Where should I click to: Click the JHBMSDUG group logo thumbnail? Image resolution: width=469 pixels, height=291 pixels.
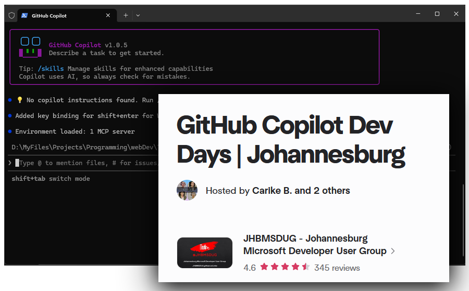pos(205,253)
